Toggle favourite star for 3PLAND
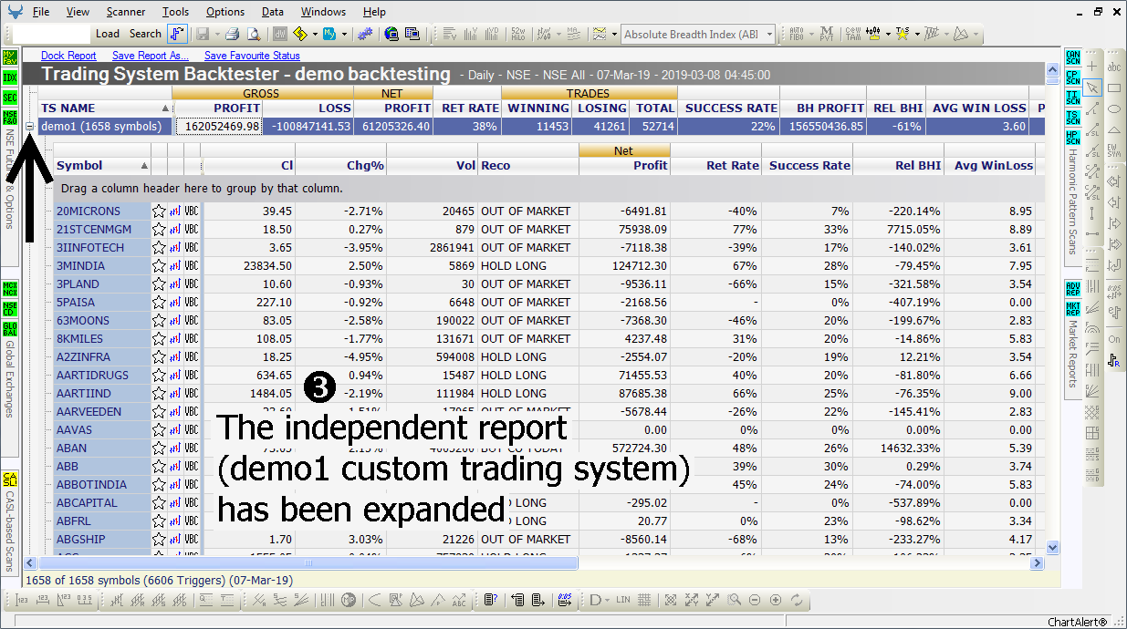The image size is (1127, 629). (159, 284)
